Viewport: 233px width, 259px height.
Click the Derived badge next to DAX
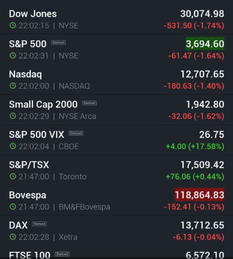(40, 224)
